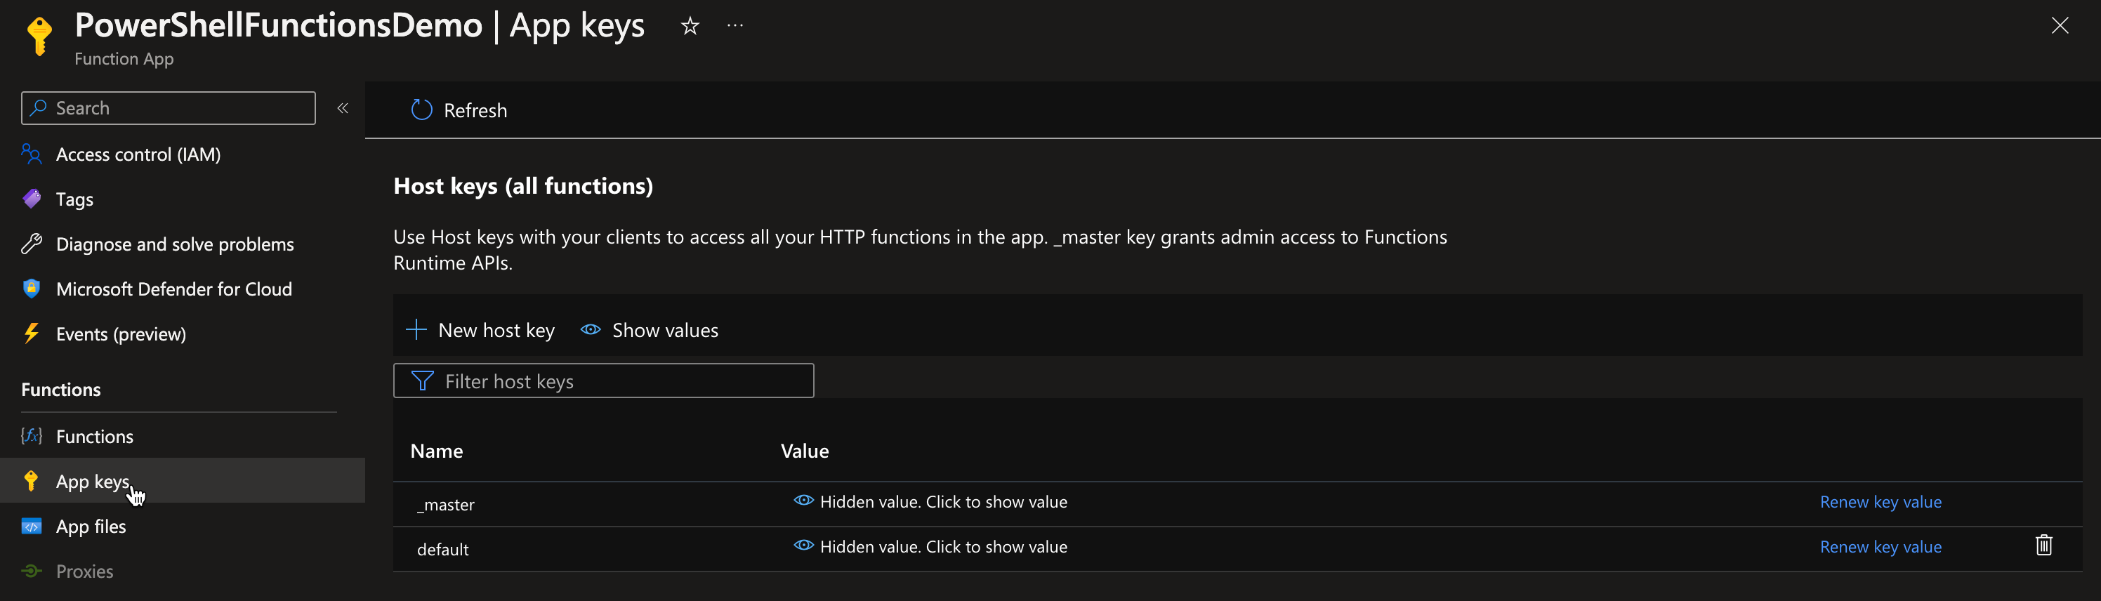Click New host key label

496,330
